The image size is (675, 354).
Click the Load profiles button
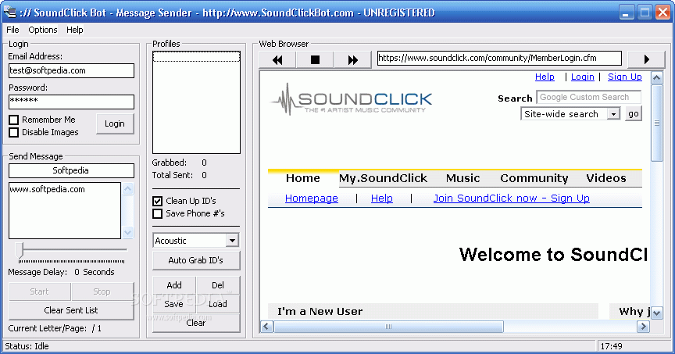(x=218, y=304)
